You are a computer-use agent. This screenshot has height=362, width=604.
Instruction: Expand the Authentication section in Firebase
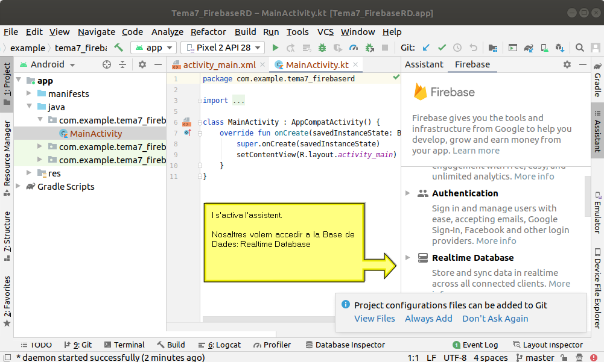[407, 193]
